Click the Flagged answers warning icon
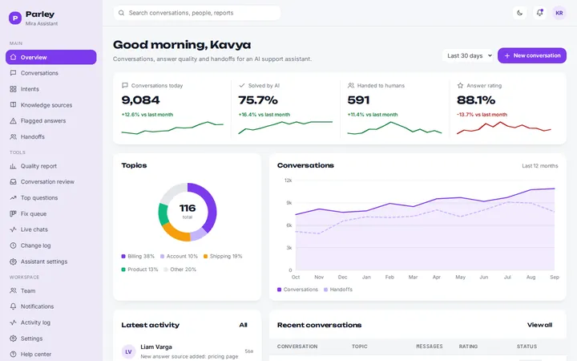 (14, 121)
